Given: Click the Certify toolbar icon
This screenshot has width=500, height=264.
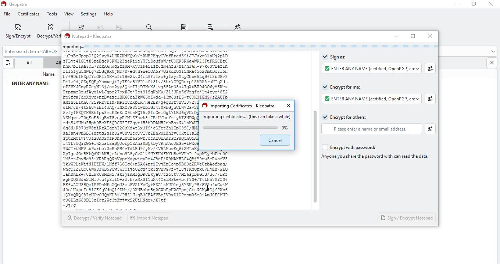Looking at the screenshot, I should (119, 27).
